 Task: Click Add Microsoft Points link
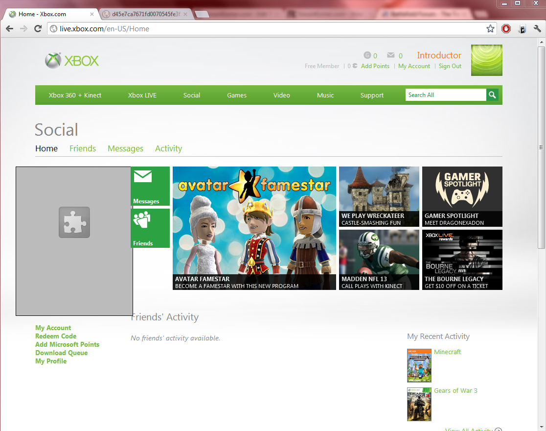67,344
